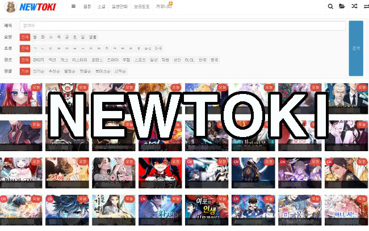Image resolution: width=369 pixels, height=231 pixels.
Task: Filter genre by 한국
Action: (x=203, y=60)
